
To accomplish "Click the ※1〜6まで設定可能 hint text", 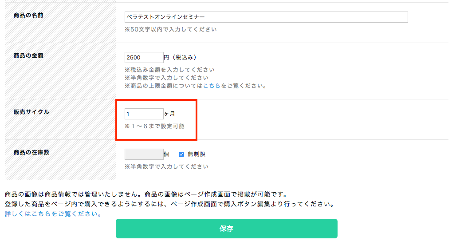I will (154, 126).
